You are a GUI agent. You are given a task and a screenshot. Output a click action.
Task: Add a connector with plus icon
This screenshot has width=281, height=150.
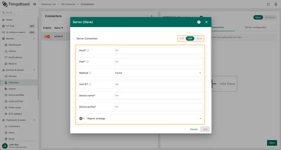[152, 16]
